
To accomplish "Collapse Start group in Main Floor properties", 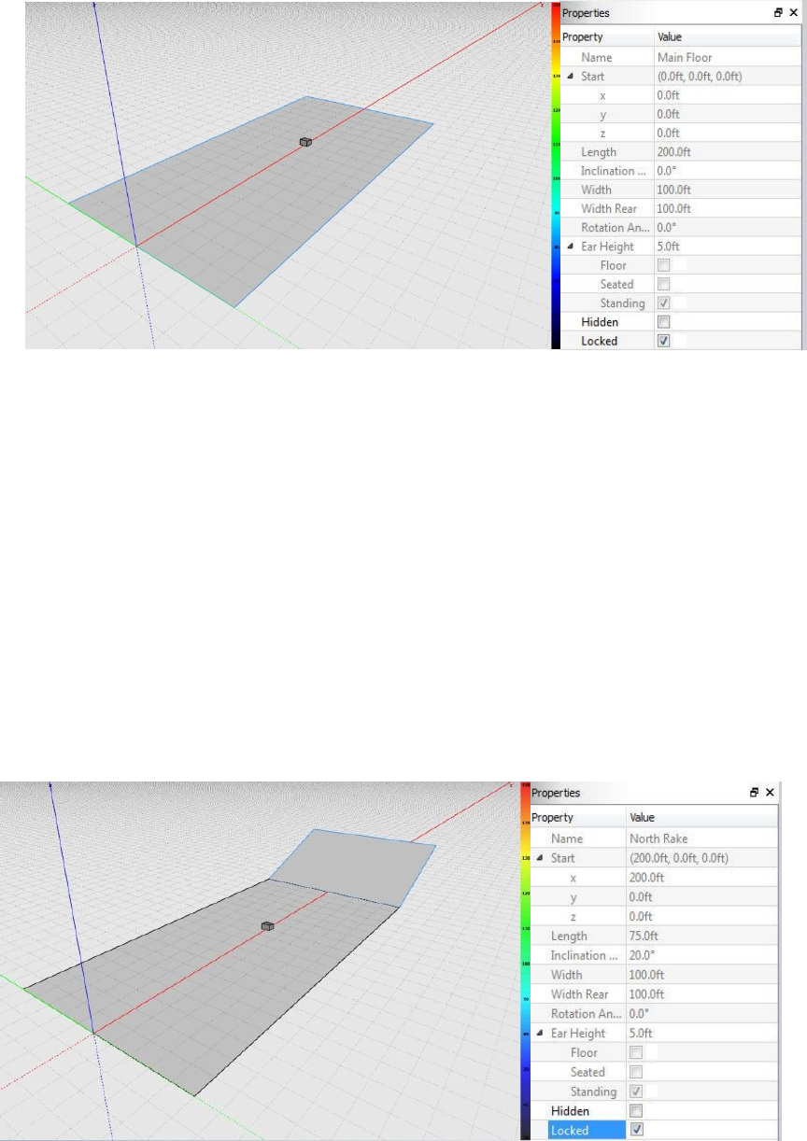I will point(571,76).
